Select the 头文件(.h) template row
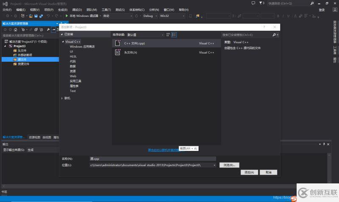Image resolution: width=339 pixels, height=202 pixels. (166, 52)
